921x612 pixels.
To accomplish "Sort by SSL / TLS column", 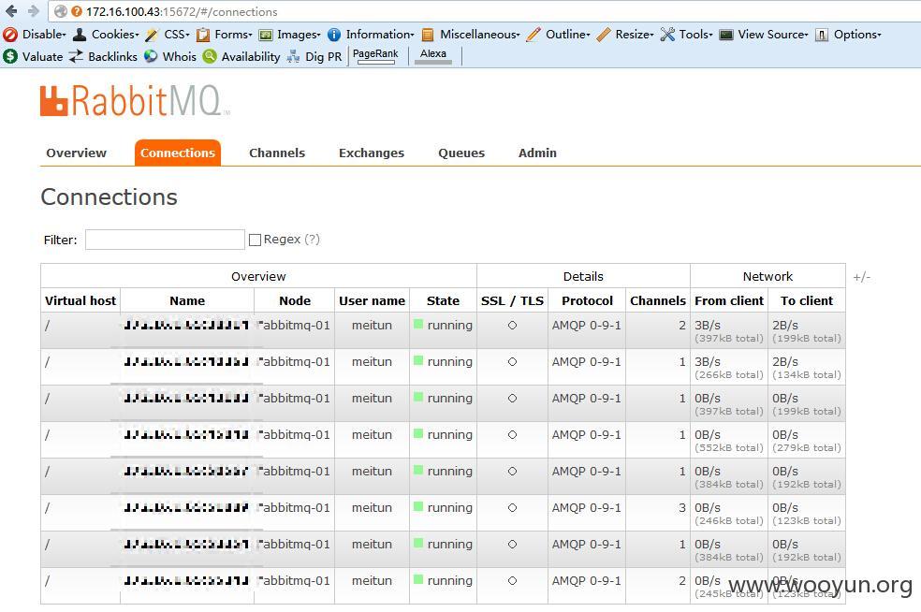I will coord(512,300).
